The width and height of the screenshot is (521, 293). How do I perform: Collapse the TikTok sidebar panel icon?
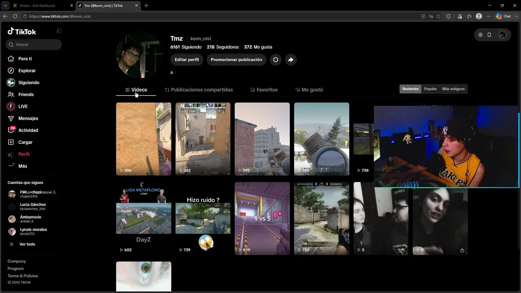pyautogui.click(x=59, y=31)
